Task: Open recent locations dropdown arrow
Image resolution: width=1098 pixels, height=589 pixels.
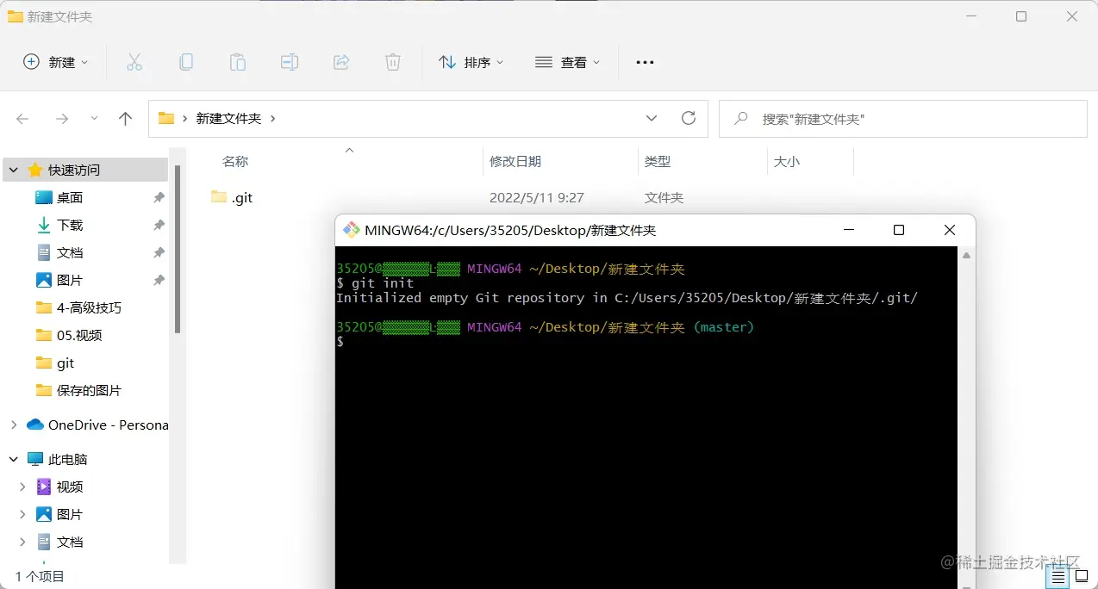Action: (94, 119)
